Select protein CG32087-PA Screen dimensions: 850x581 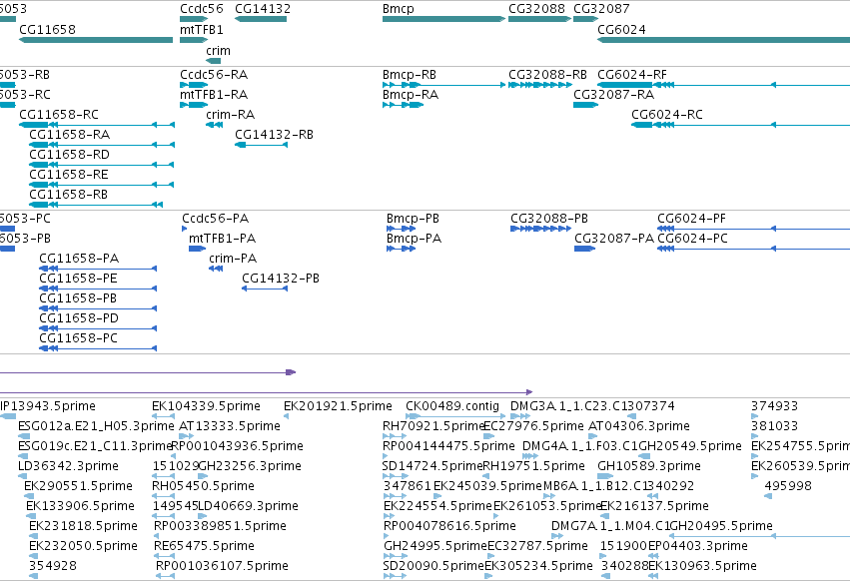(585, 249)
